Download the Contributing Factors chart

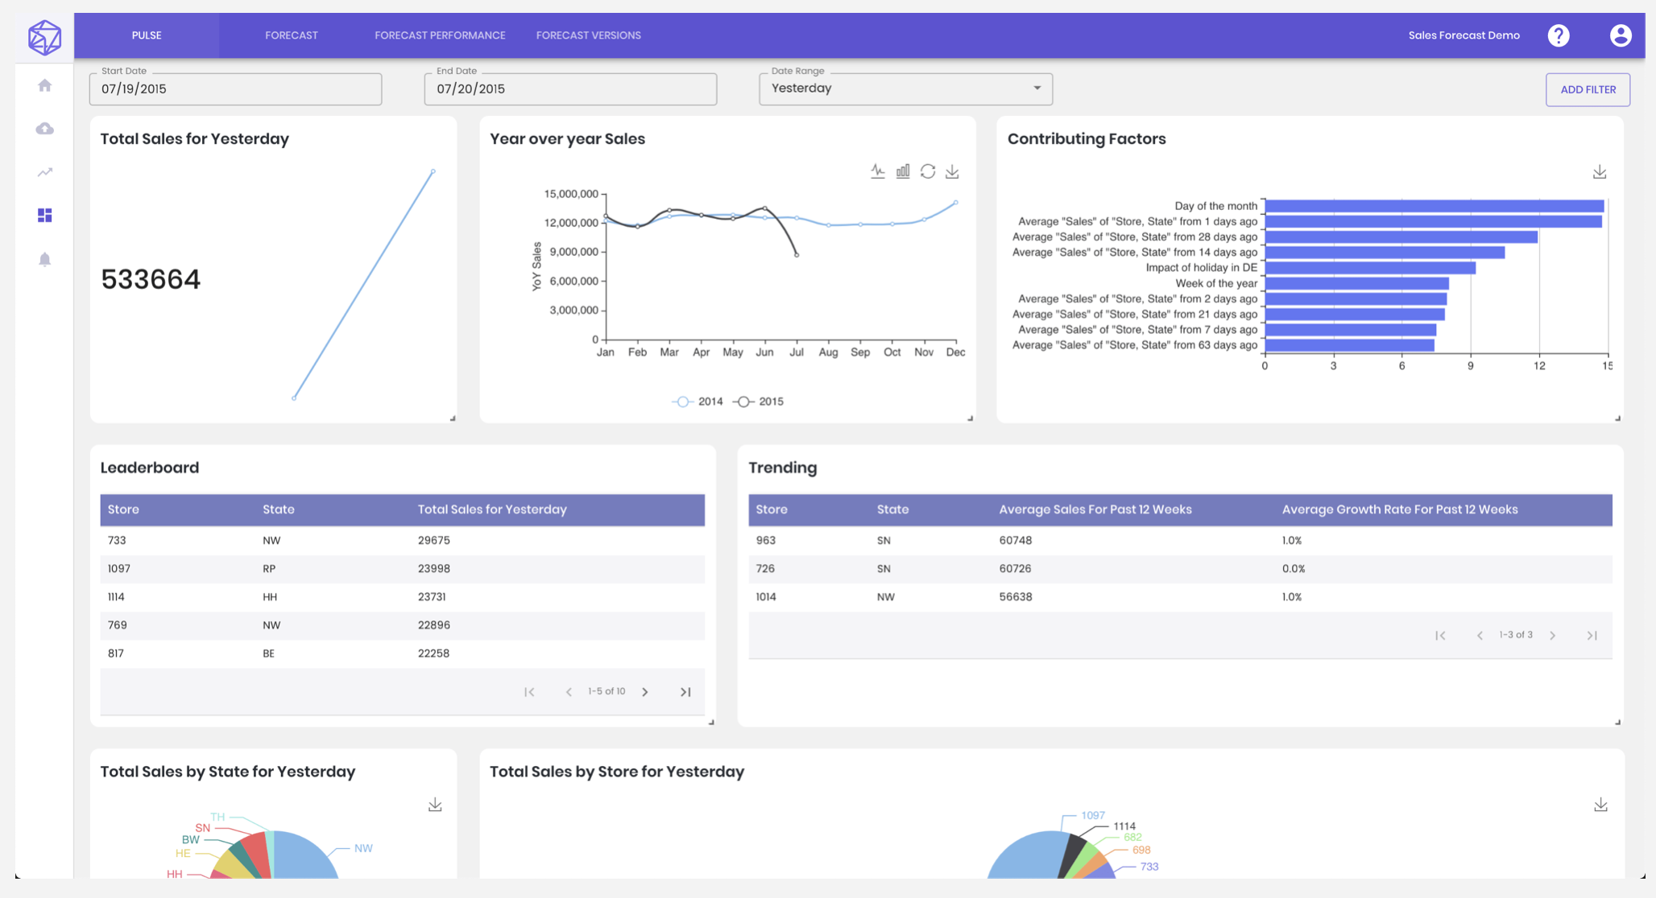click(x=1600, y=172)
